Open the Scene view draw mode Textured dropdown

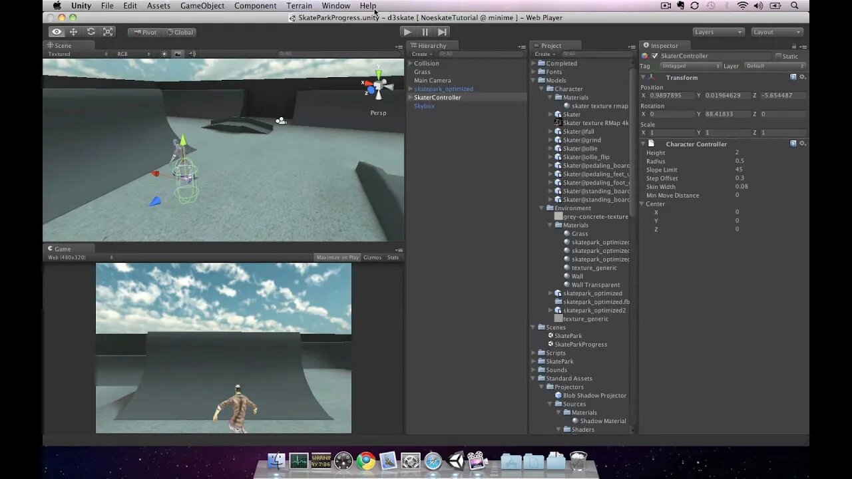pos(78,54)
